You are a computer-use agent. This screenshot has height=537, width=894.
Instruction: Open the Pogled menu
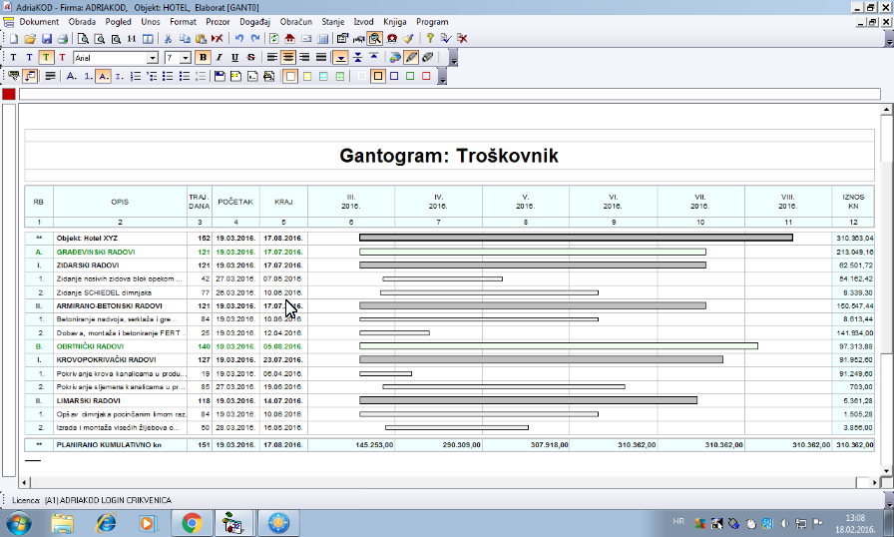tap(118, 22)
